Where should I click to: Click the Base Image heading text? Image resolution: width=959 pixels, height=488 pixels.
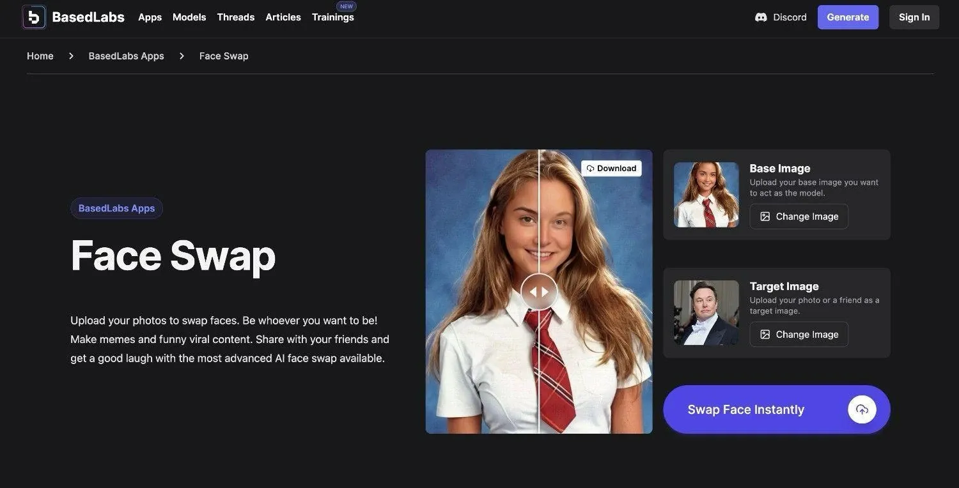[x=780, y=169]
